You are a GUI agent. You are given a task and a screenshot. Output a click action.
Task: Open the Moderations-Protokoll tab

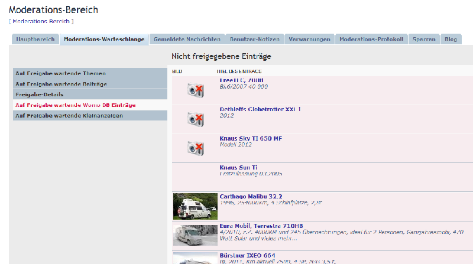pos(371,39)
